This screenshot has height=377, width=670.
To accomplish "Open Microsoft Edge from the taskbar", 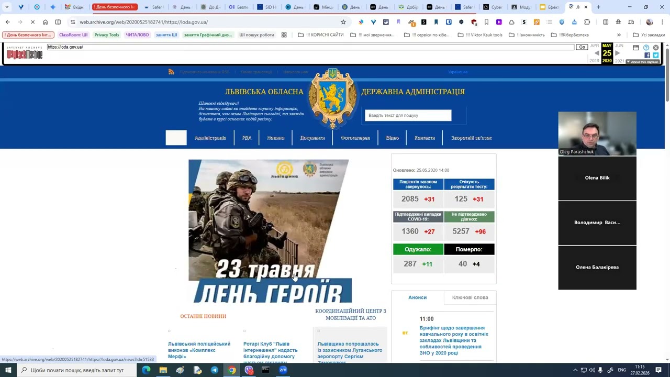I will point(146,370).
